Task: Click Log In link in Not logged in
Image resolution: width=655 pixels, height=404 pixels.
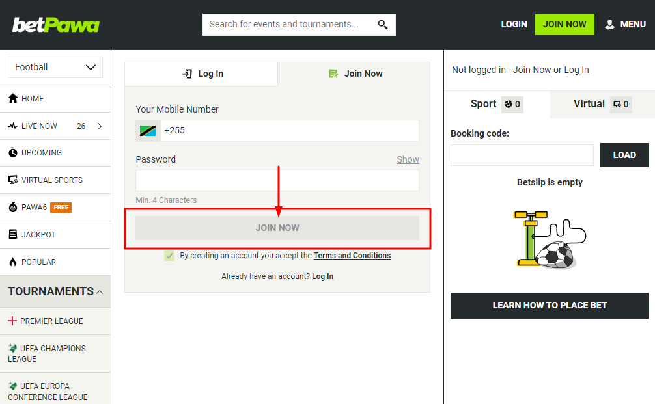Action: pos(576,70)
